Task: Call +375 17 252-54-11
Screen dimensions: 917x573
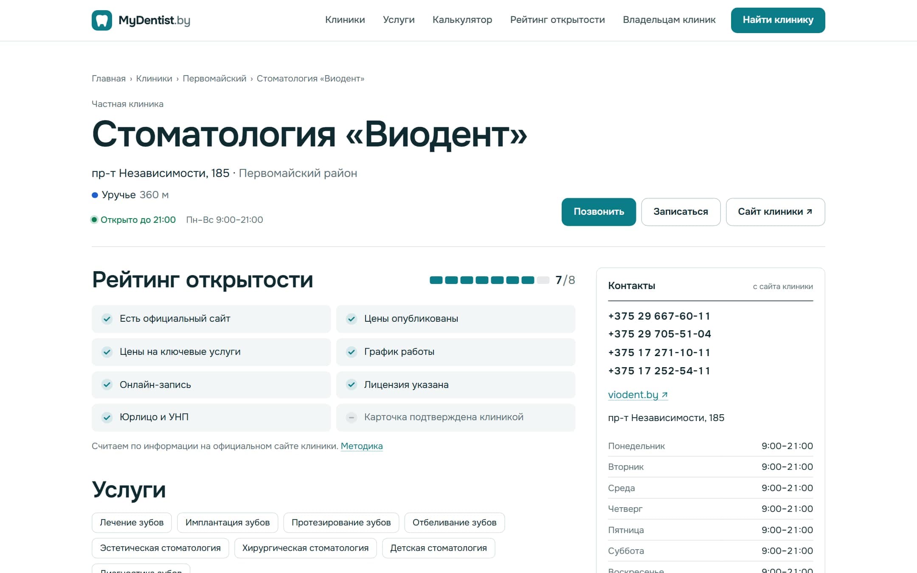Action: point(659,371)
